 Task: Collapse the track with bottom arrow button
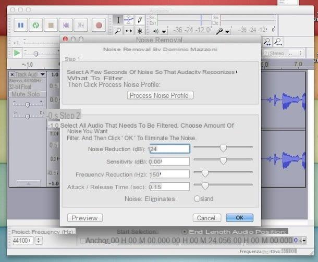28,183
